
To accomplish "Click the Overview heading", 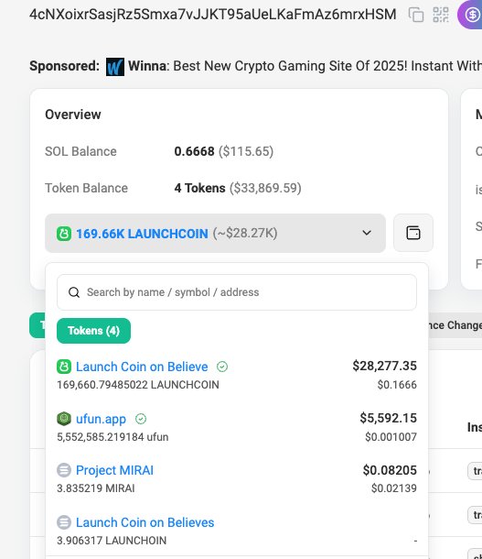I will (x=73, y=115).
